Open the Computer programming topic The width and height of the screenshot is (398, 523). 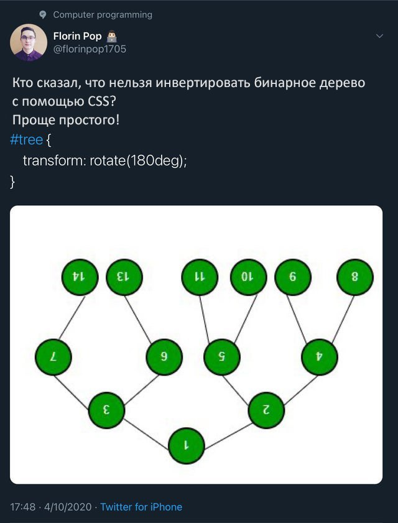103,15
